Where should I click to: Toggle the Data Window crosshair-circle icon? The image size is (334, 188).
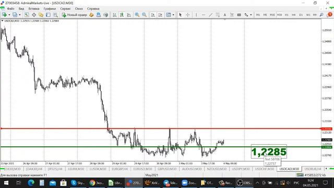[34, 15]
